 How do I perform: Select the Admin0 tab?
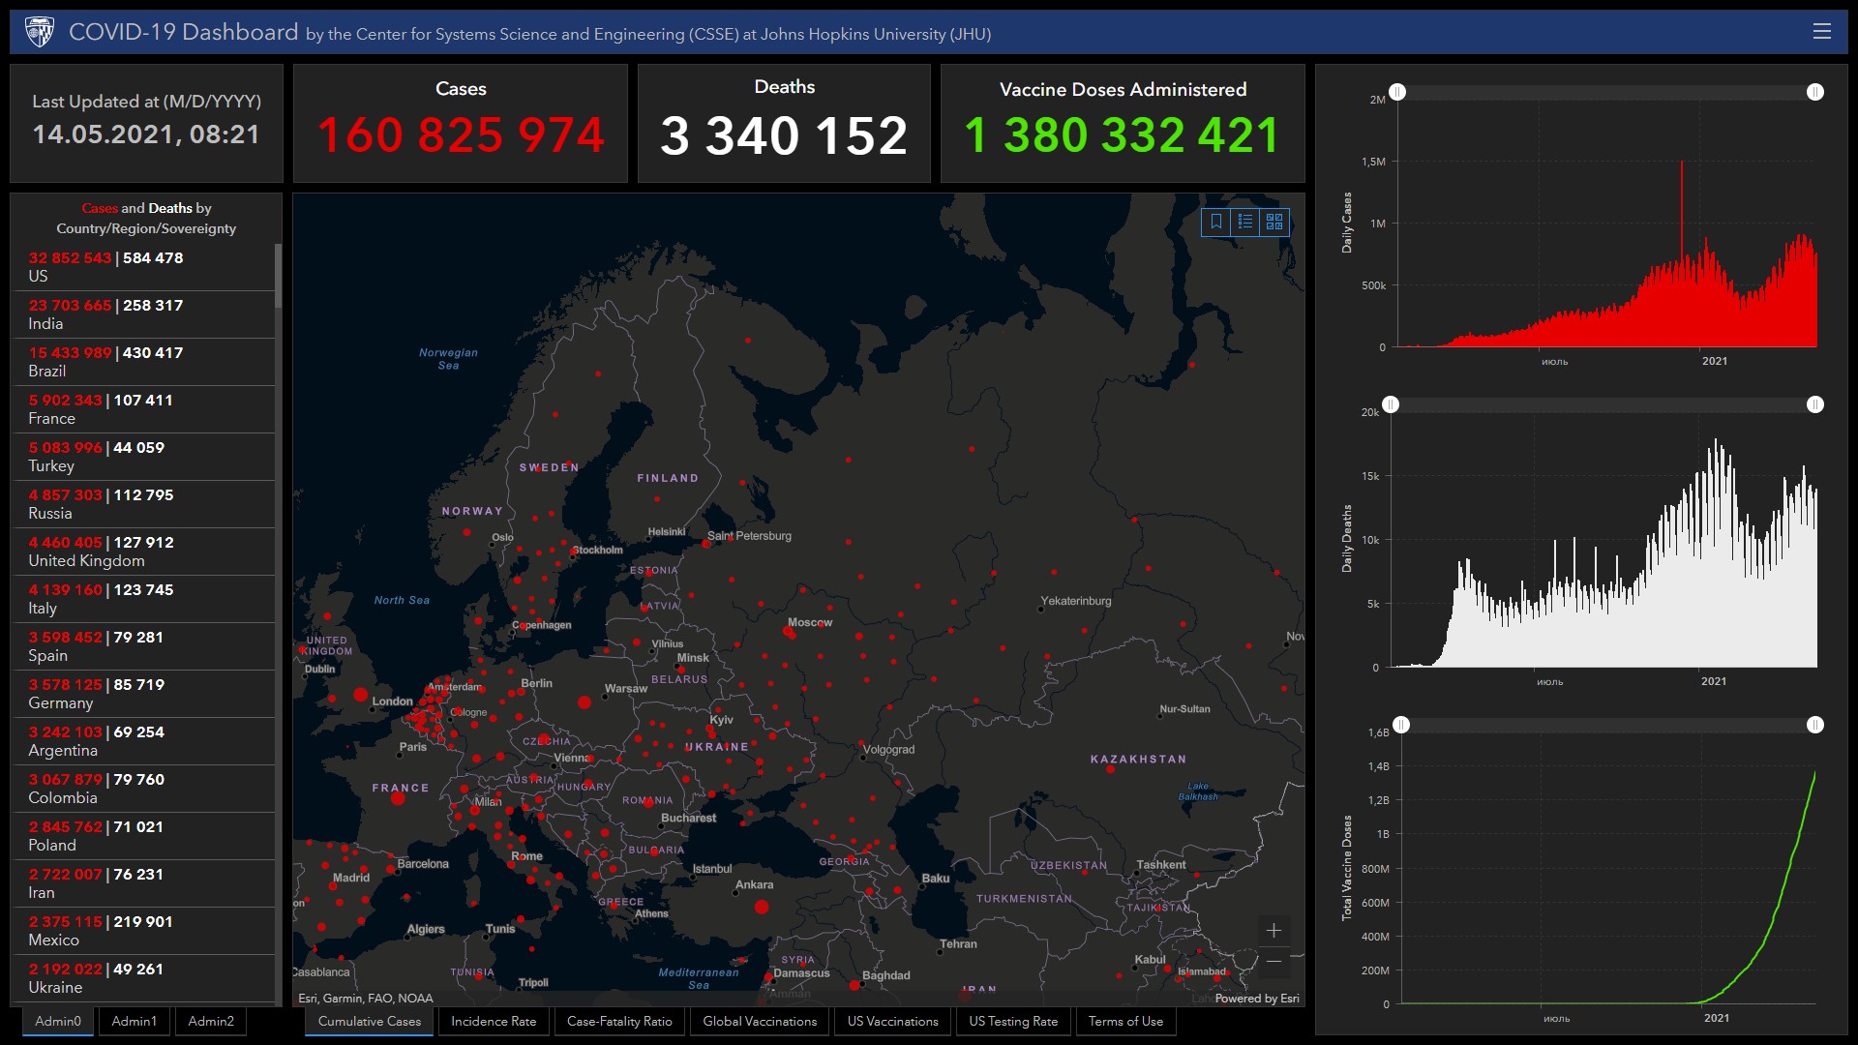point(58,1021)
